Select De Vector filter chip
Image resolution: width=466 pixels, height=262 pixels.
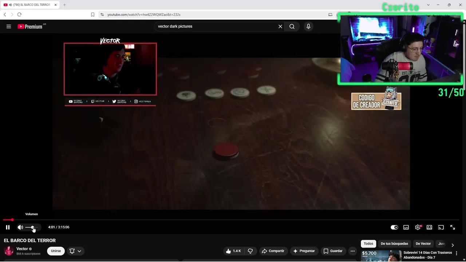pos(423,244)
